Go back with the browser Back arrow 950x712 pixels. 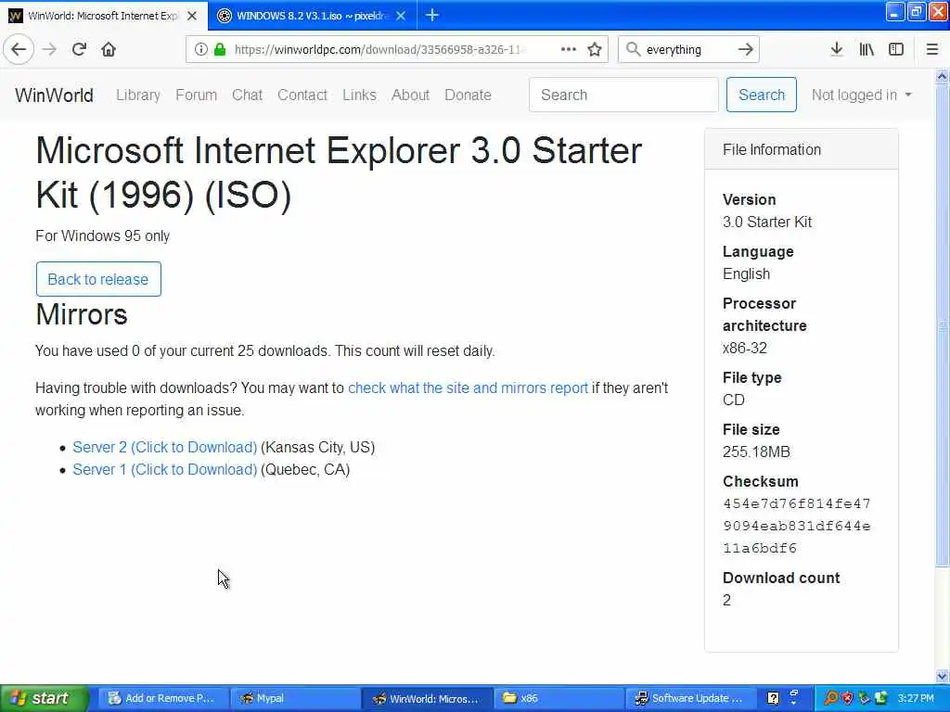tap(19, 50)
